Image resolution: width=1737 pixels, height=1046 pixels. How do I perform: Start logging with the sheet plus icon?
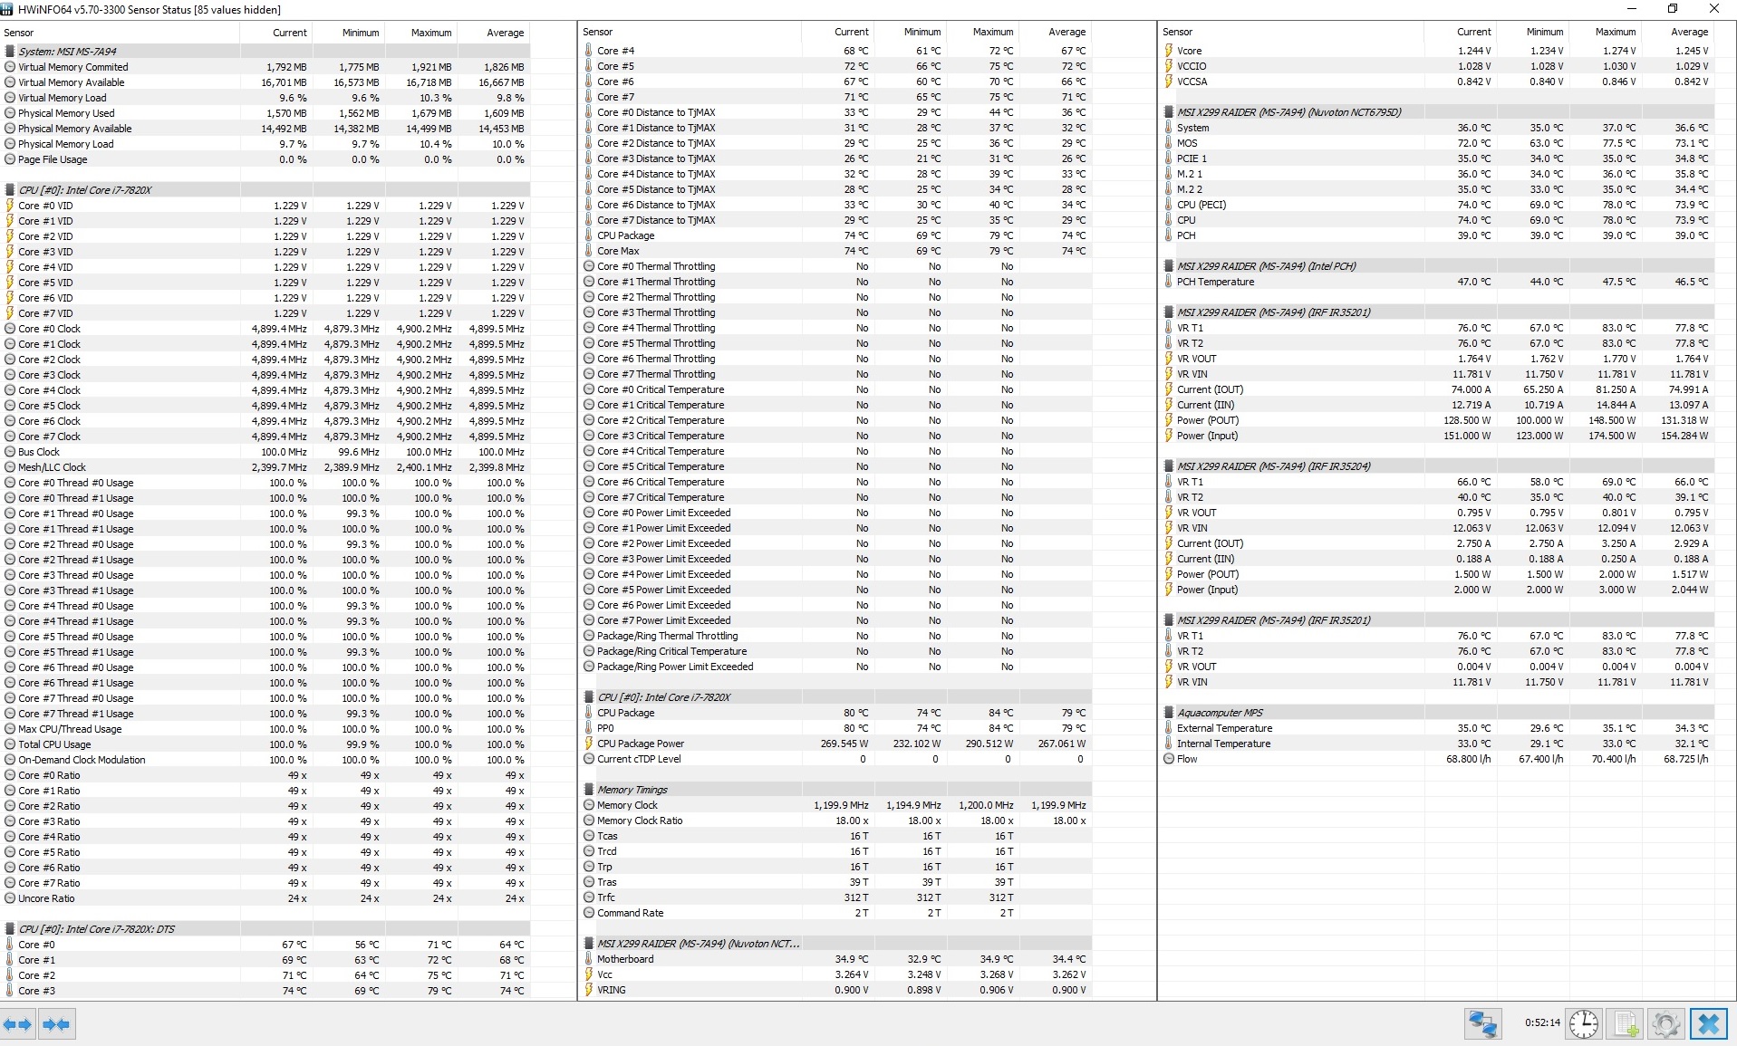click(1625, 1024)
